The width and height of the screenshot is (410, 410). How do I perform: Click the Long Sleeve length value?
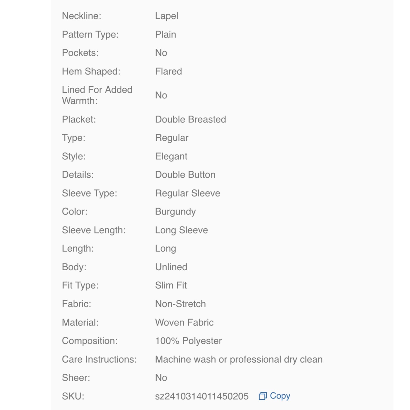coord(181,230)
